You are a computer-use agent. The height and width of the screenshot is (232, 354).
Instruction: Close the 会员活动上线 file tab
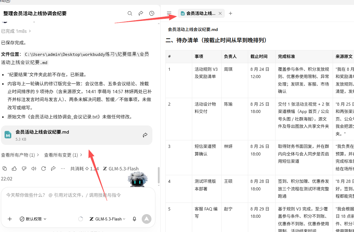[x=220, y=14]
